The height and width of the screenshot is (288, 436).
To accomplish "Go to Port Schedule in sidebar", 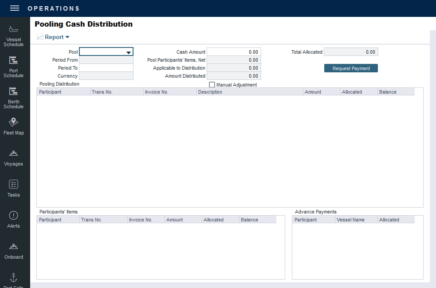I will pos(14,66).
